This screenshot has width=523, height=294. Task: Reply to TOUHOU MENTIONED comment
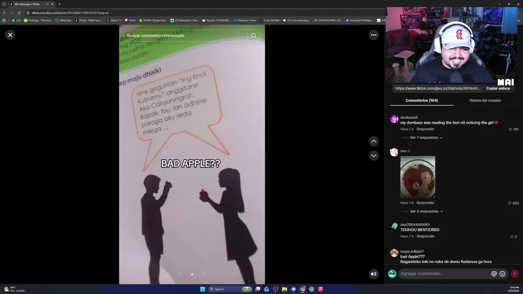tap(425, 236)
